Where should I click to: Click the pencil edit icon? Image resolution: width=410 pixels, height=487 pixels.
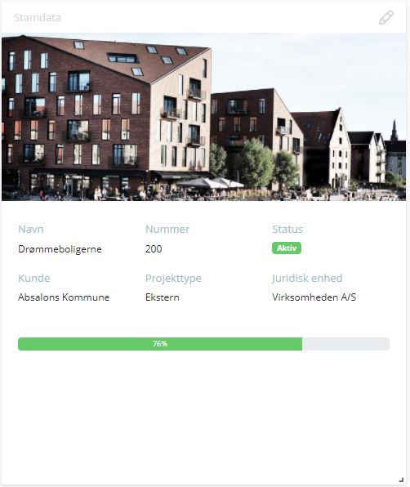[x=386, y=17]
